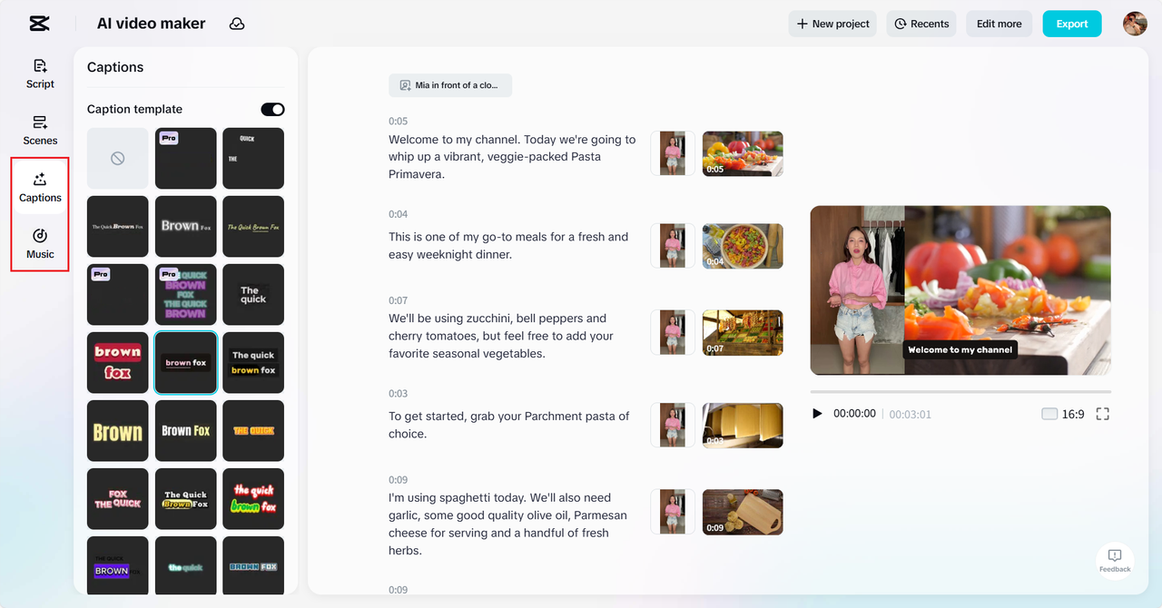Open Recents list
1162x608 pixels.
pyautogui.click(x=921, y=24)
